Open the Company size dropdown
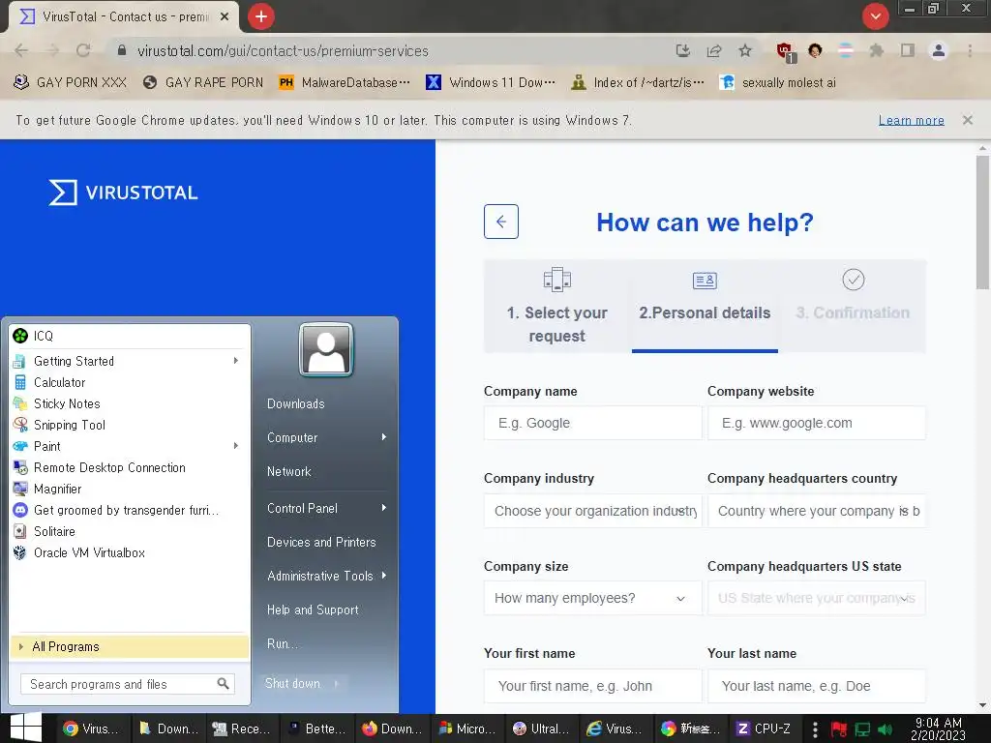991x743 pixels. click(593, 598)
